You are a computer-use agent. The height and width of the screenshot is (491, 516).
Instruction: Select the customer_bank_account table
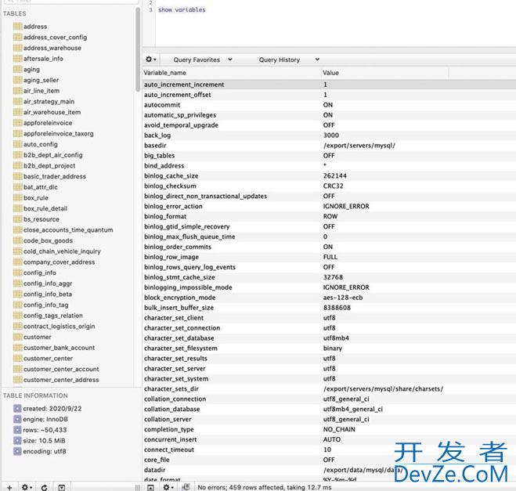pos(59,348)
